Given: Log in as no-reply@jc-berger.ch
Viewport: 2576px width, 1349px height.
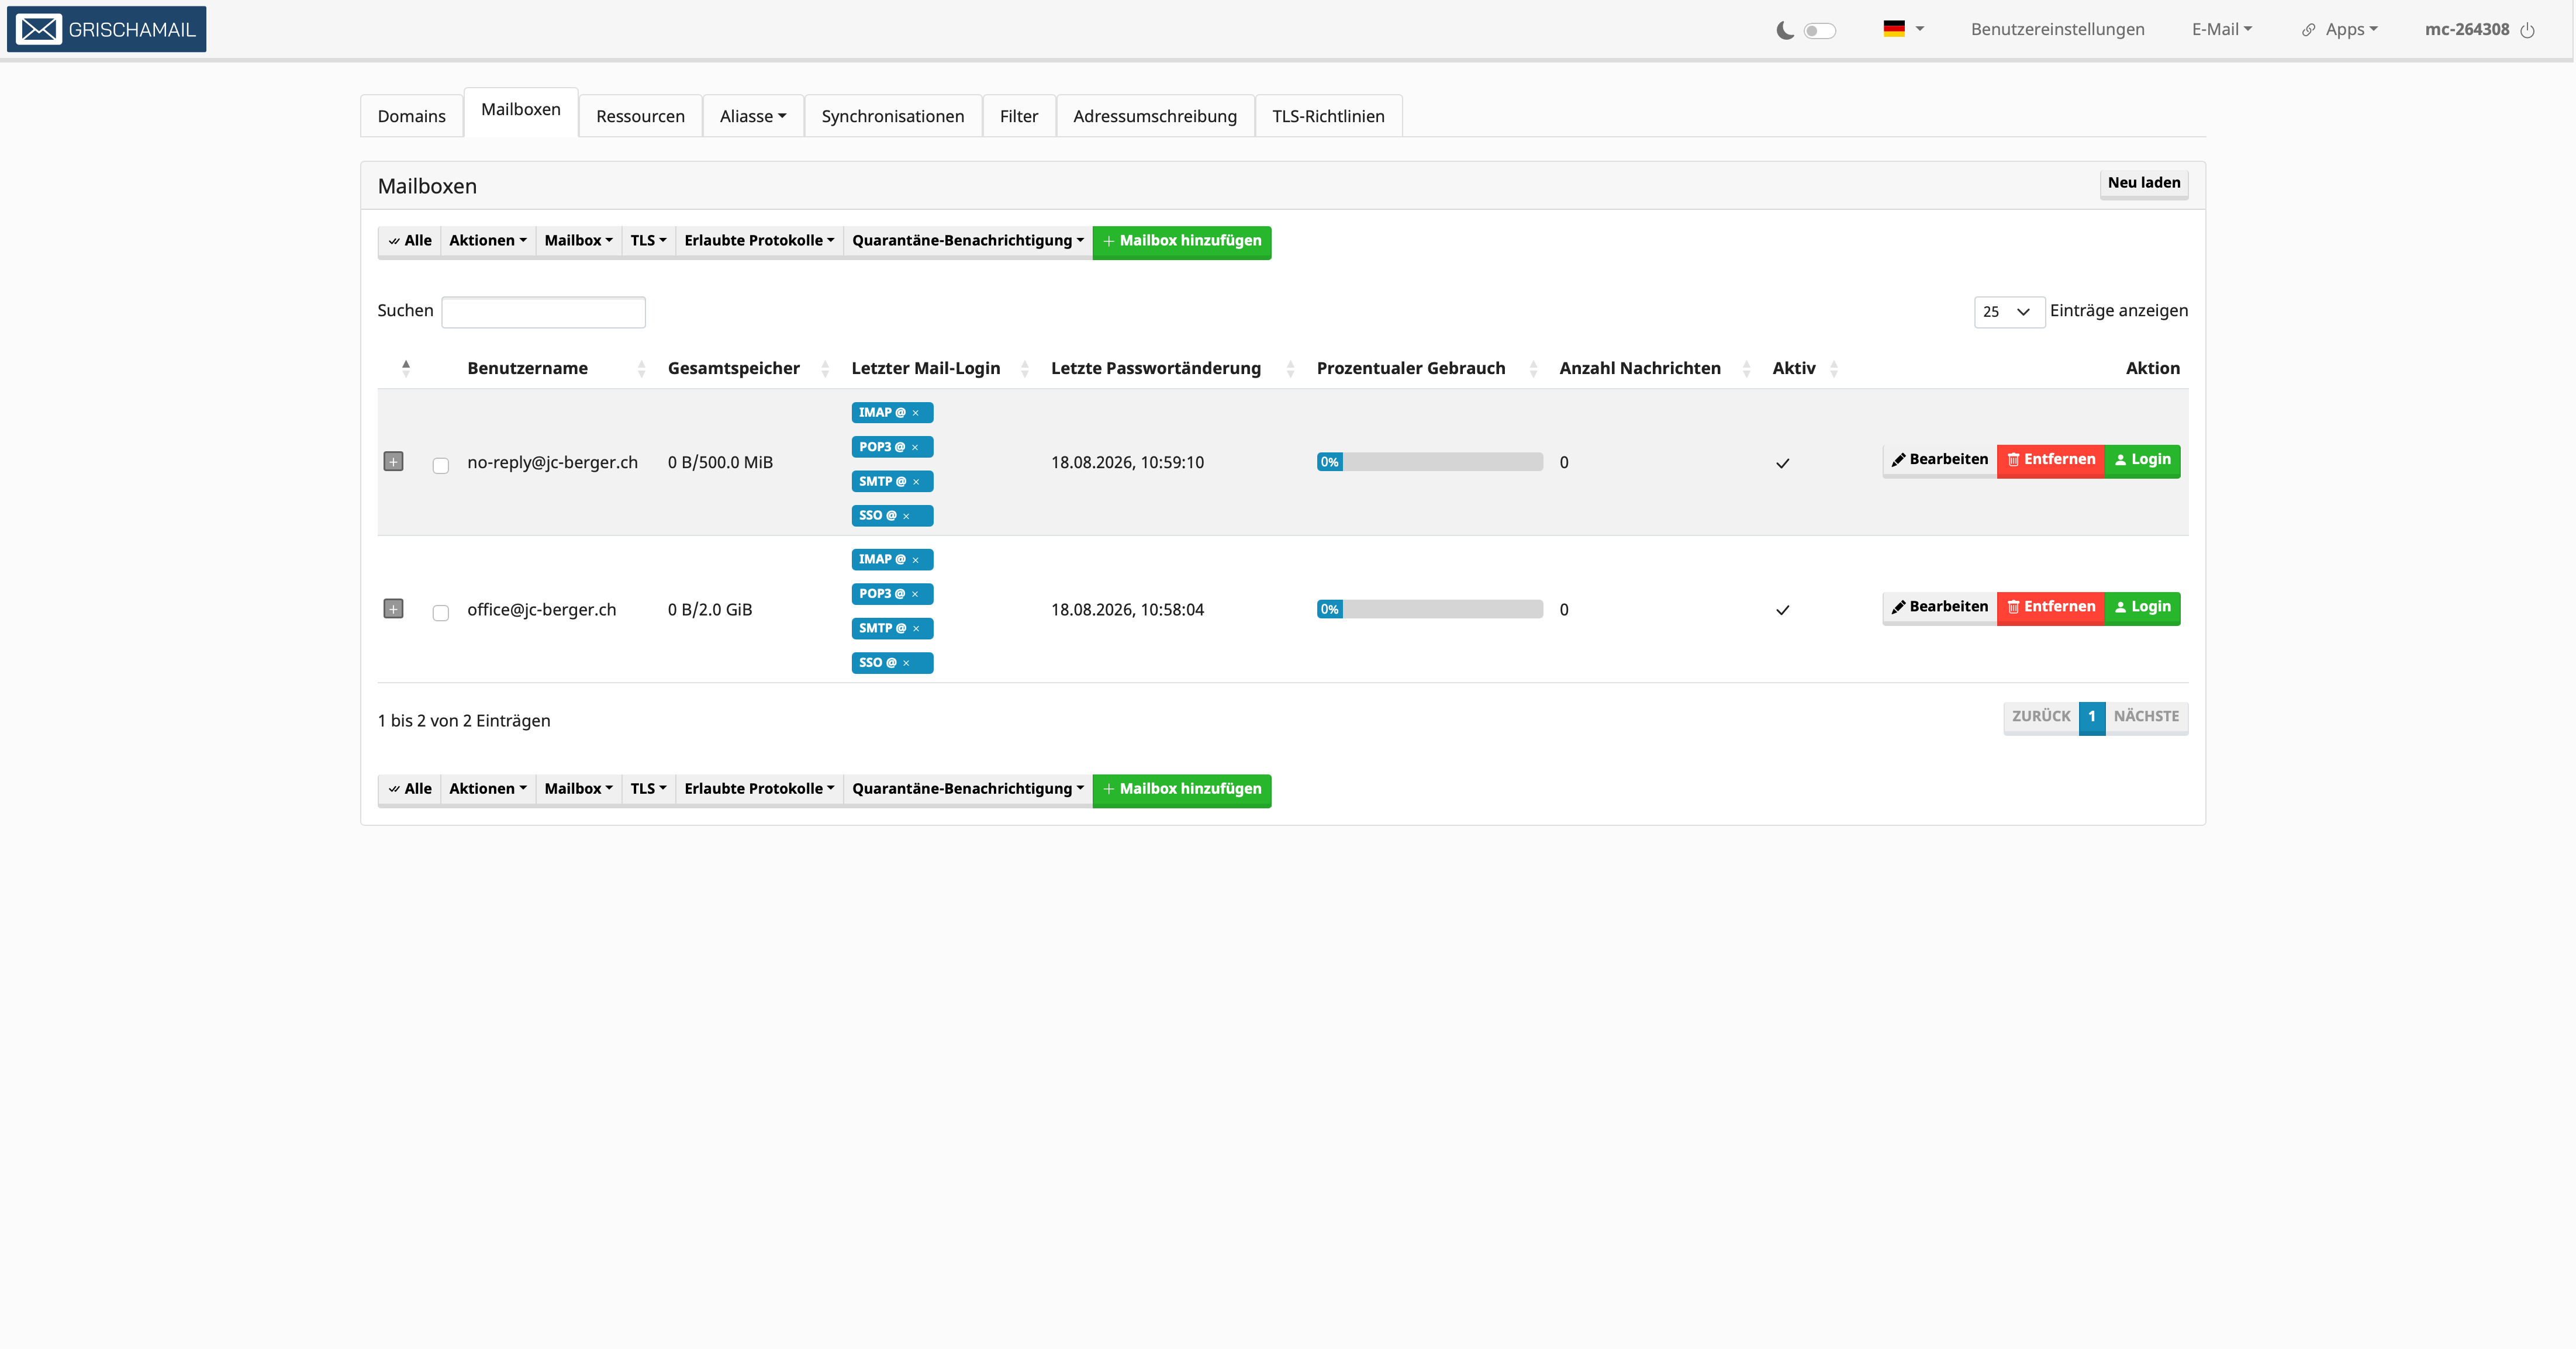Looking at the screenshot, I should click(2143, 460).
